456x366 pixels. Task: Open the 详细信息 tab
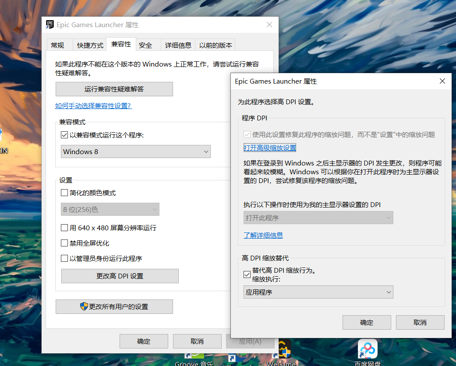pos(178,46)
